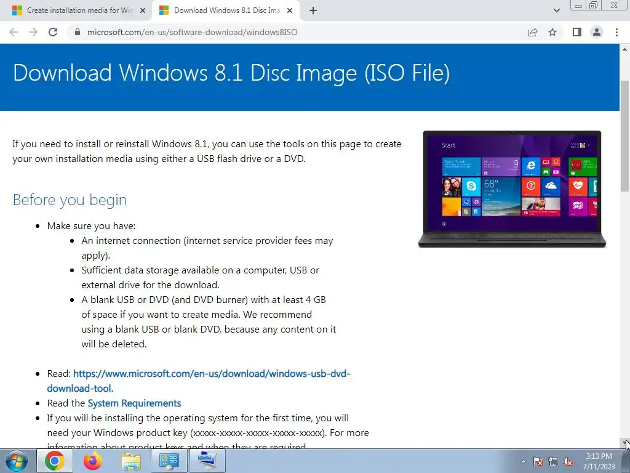
Task: Show hidden system tray icons
Action: (x=523, y=461)
